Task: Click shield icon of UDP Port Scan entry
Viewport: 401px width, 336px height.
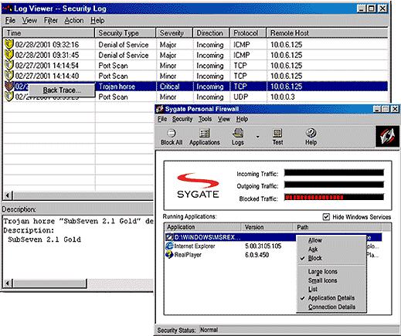Action: point(9,97)
